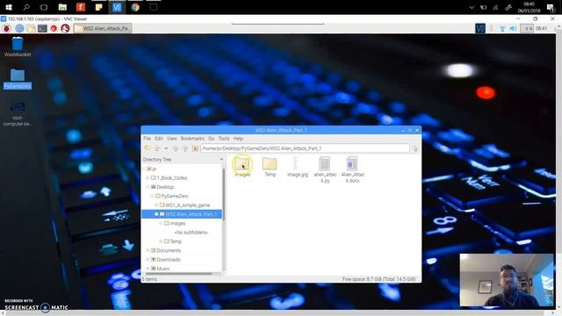Open Sticky Notes taskbar icon
The width and height of the screenshot is (562, 316).
tap(98, 7)
